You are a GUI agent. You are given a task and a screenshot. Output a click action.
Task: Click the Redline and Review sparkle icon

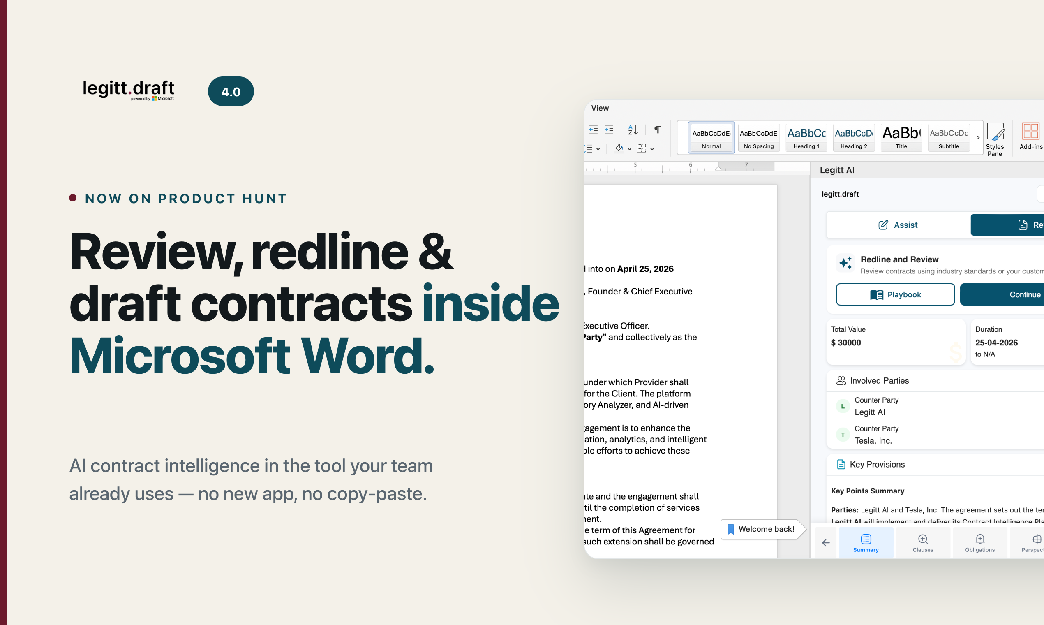point(845,263)
